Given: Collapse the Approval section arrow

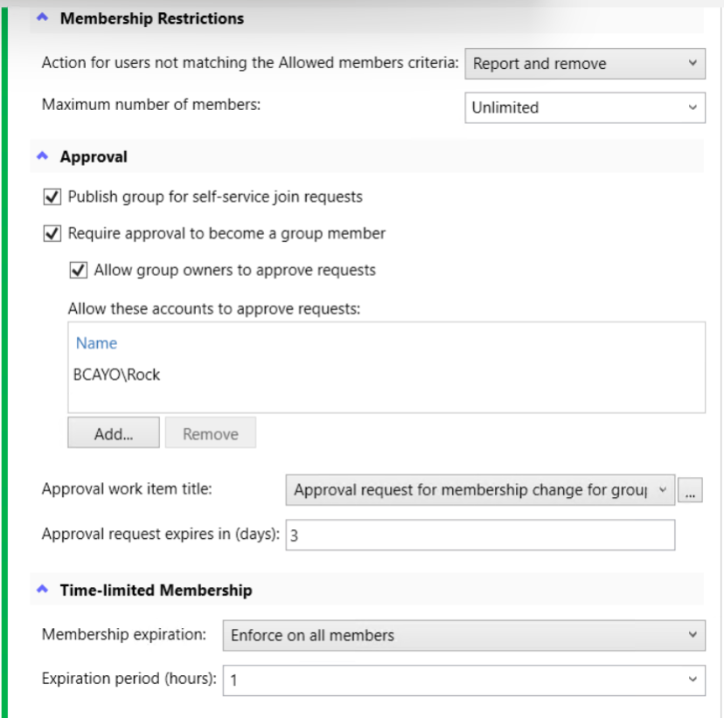Looking at the screenshot, I should tap(41, 157).
